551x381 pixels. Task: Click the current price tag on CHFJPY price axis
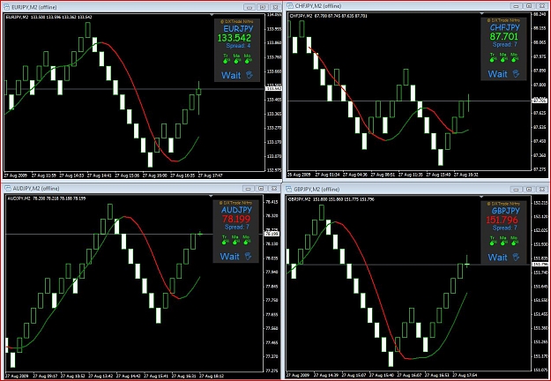[x=540, y=101]
